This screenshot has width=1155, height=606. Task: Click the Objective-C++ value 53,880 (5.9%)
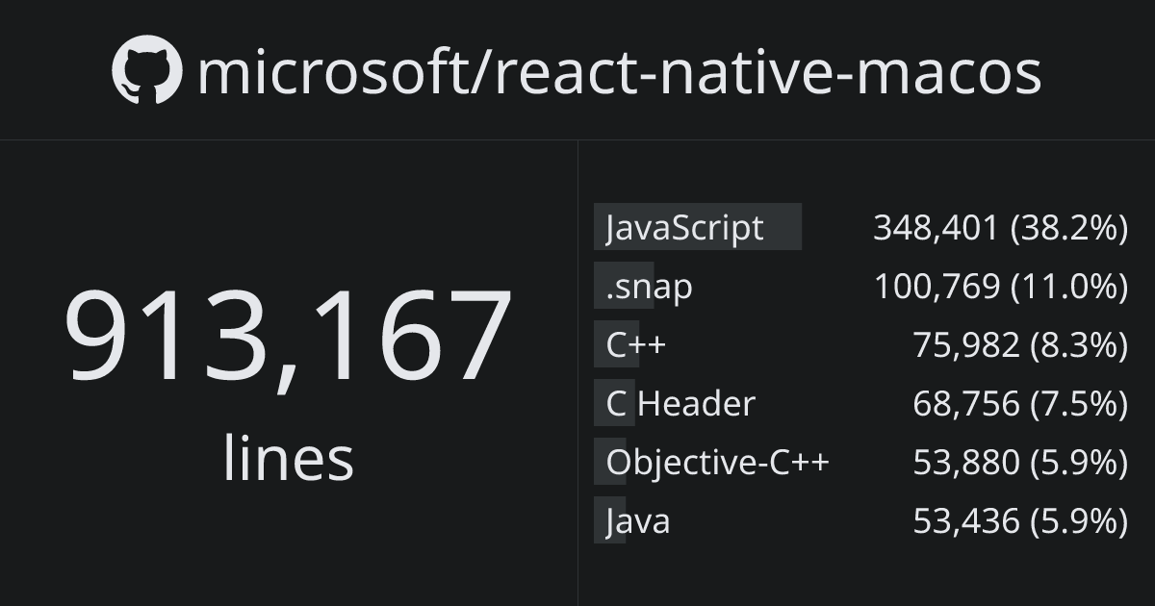(x=1019, y=462)
